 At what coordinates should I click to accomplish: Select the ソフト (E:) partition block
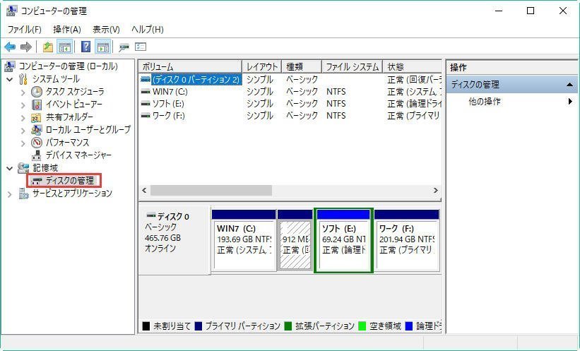[343, 240]
